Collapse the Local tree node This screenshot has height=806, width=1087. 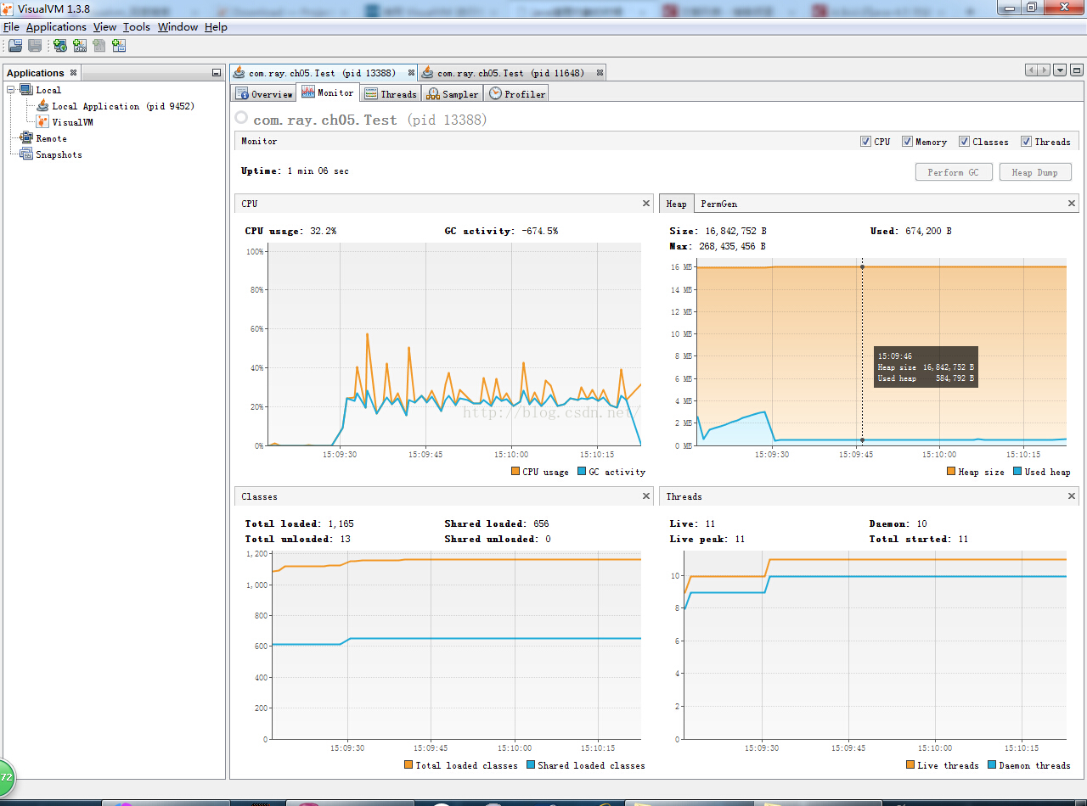point(12,90)
